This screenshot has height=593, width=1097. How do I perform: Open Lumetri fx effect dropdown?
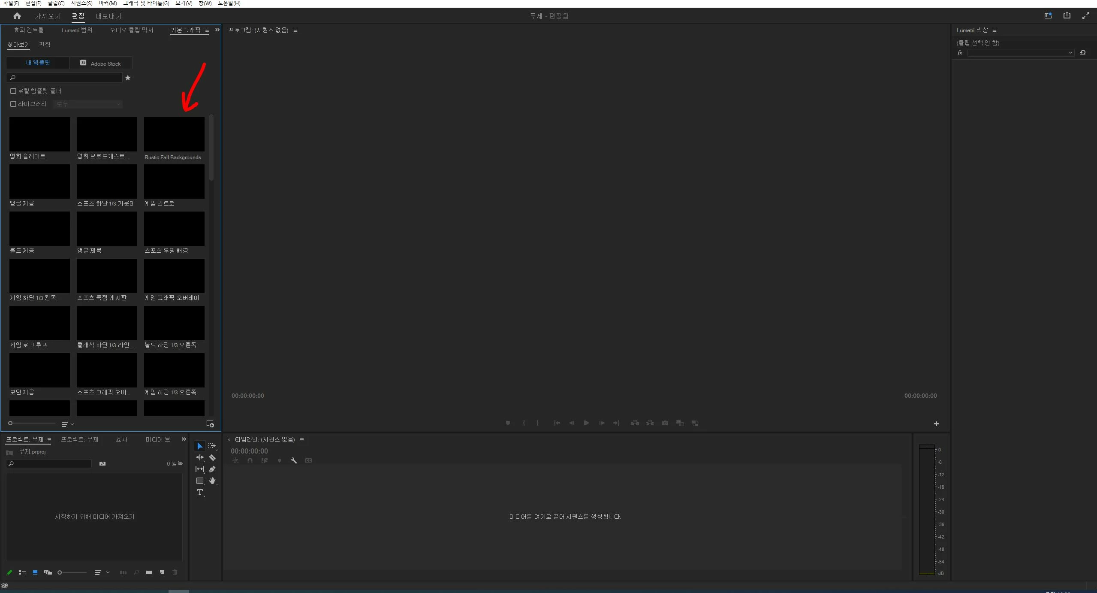(1020, 53)
